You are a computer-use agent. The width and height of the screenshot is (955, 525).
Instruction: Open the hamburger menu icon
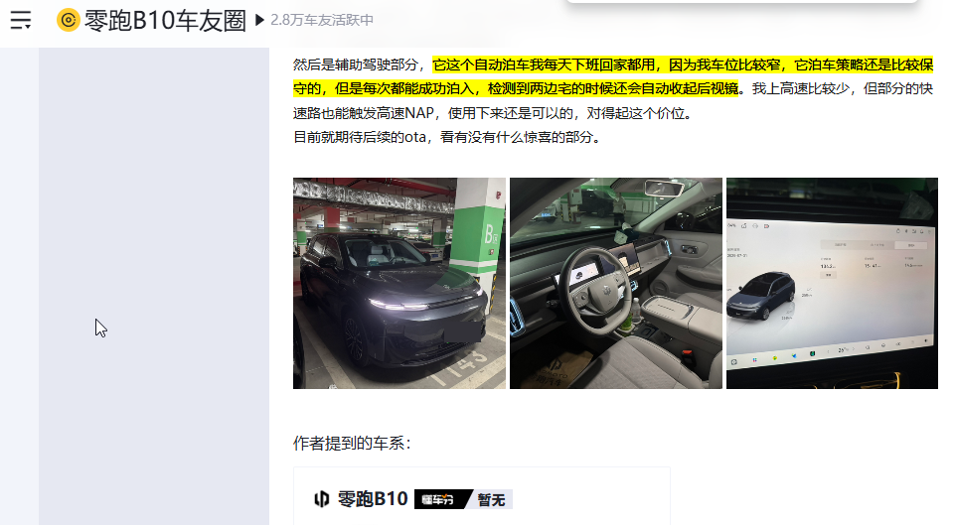(21, 20)
